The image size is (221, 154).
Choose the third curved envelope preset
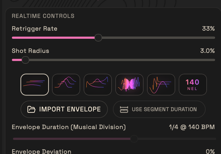coord(98,85)
